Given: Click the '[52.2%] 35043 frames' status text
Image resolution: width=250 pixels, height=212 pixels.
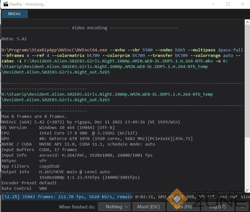Looking at the screenshot, I should pyautogui.click(x=28, y=197).
